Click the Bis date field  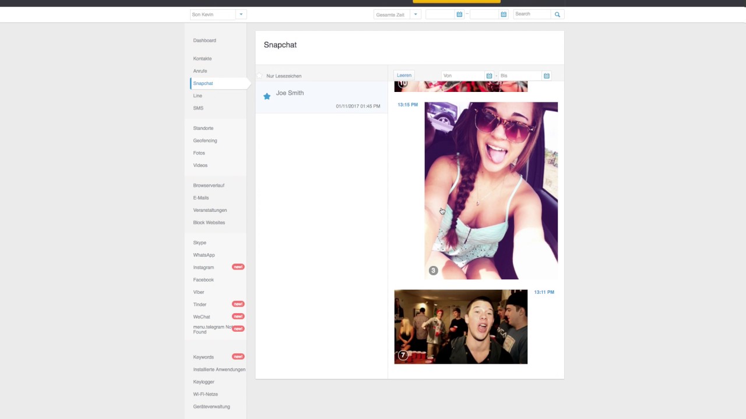(x=520, y=76)
